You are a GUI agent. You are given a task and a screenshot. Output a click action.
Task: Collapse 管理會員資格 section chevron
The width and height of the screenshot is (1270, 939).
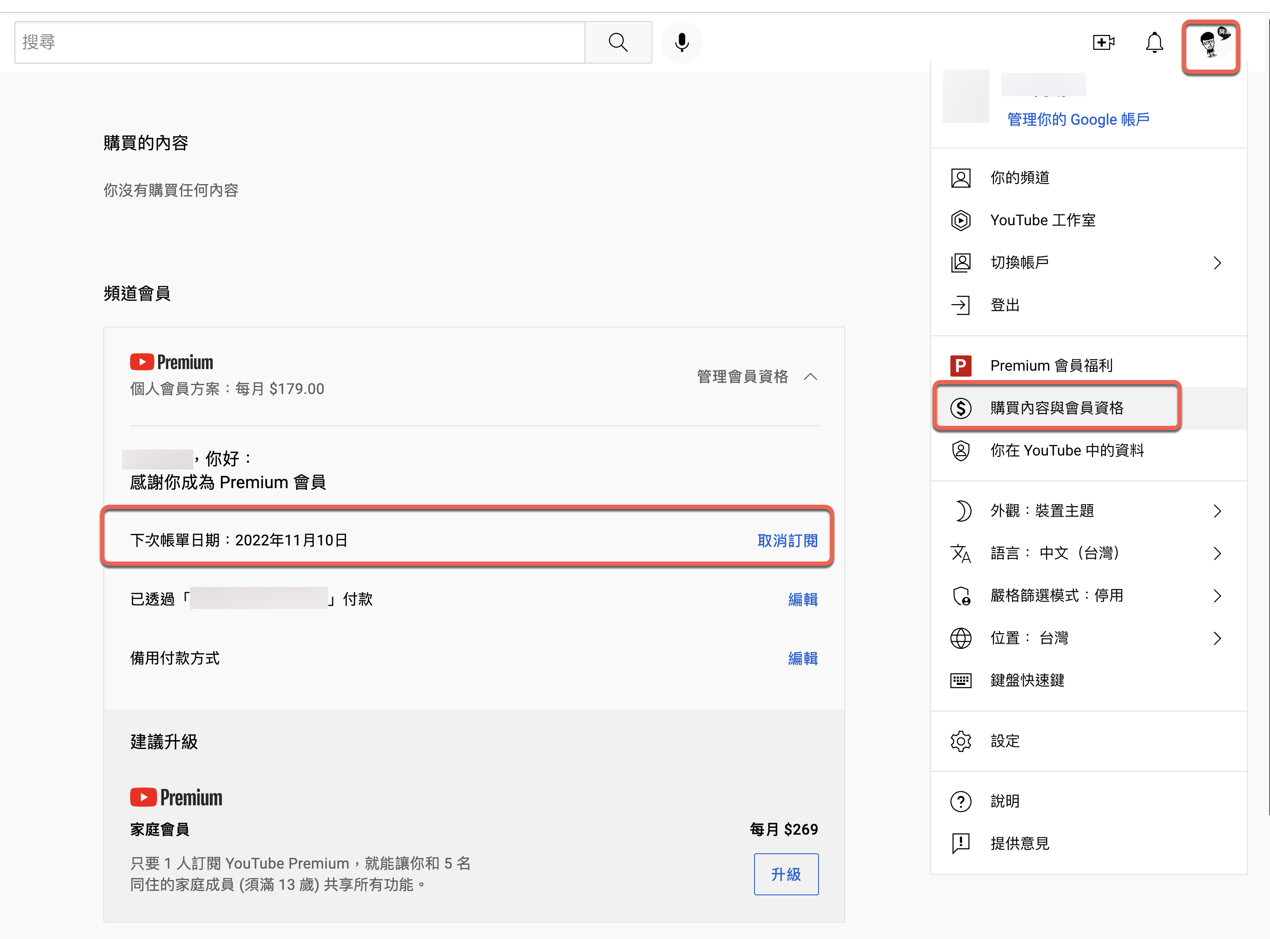coord(810,377)
